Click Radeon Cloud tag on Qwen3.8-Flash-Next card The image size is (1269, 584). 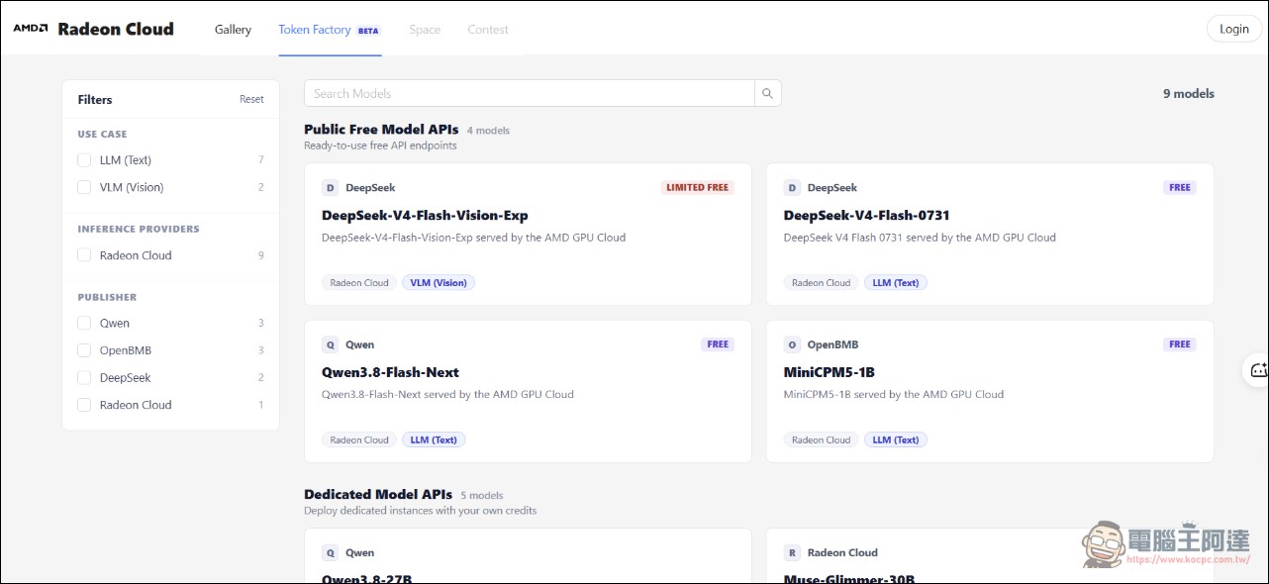tap(359, 439)
